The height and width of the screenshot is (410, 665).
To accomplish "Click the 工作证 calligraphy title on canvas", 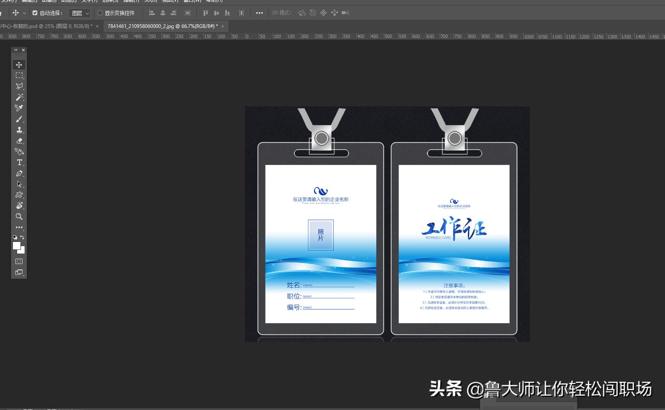I will tap(454, 228).
